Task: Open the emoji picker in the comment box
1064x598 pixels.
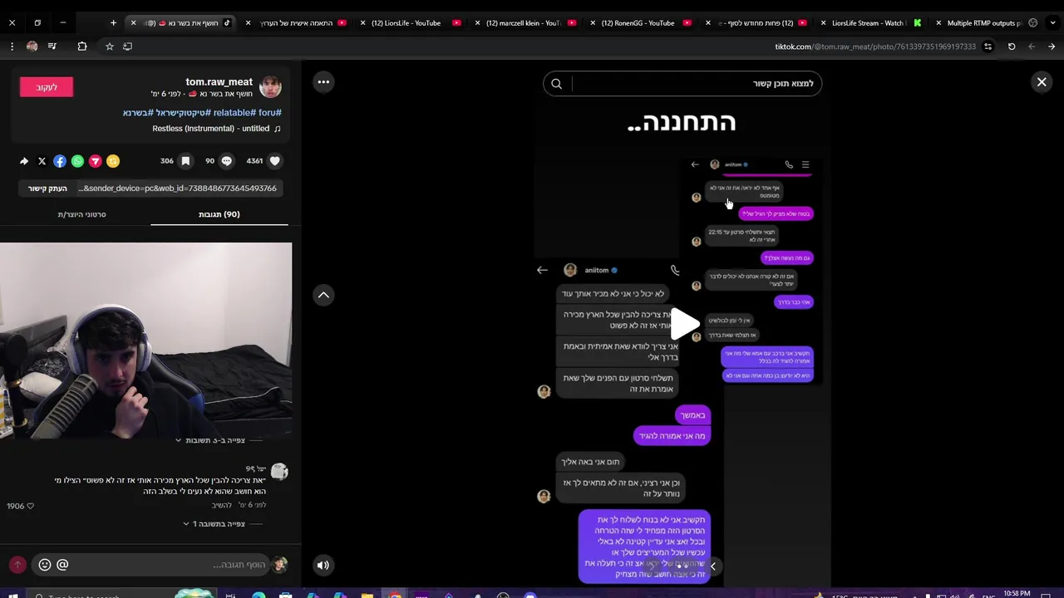Action: 45,565
